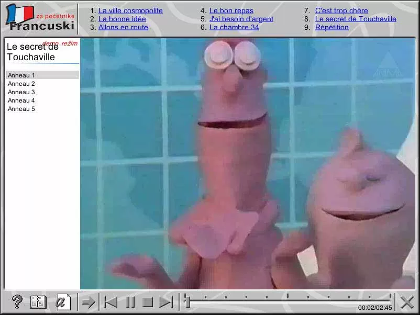Click the puppet video frame

coord(248,164)
